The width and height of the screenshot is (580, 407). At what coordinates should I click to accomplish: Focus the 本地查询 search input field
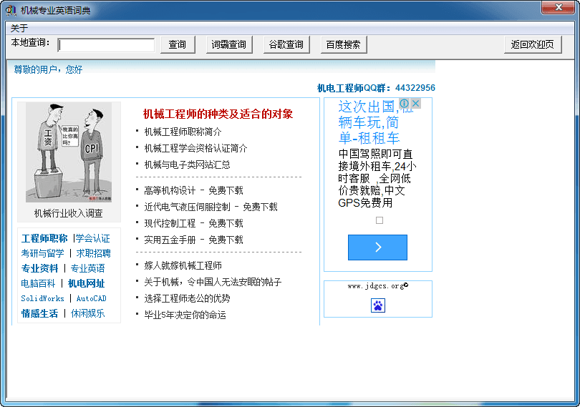click(x=106, y=45)
